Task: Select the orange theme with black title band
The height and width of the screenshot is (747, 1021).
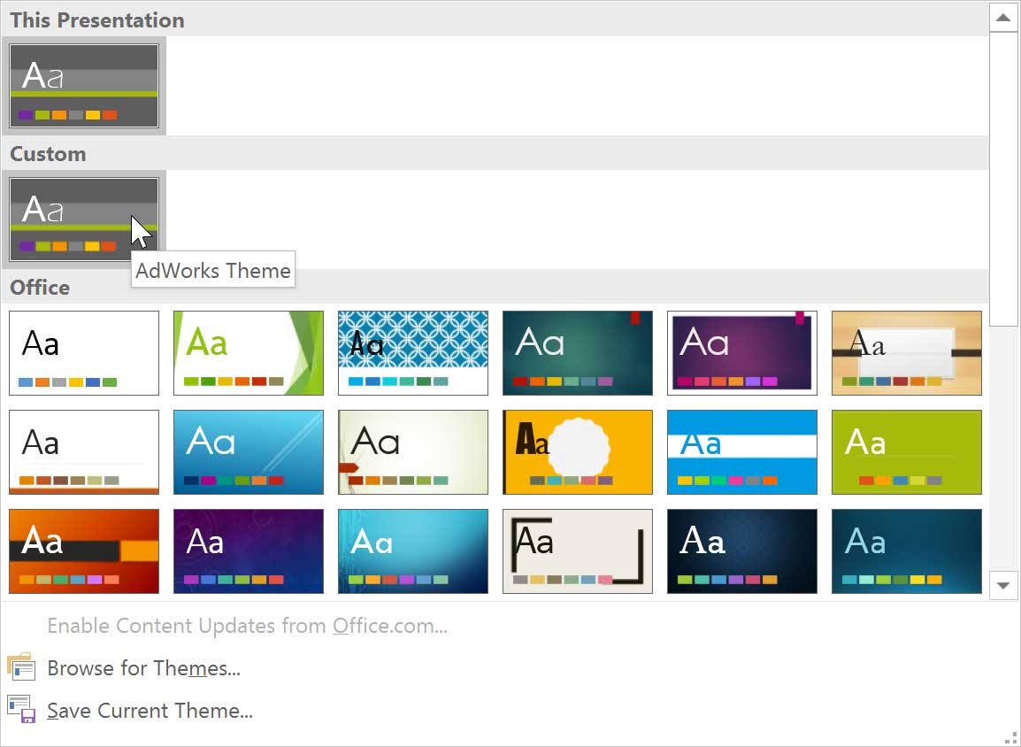Action: [x=84, y=551]
